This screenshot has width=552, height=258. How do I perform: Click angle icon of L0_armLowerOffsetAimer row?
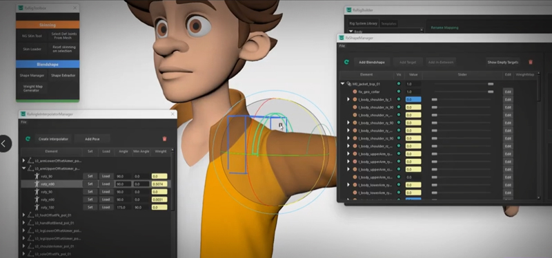point(30,161)
